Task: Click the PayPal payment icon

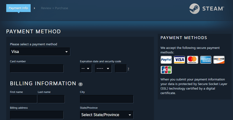Action: click(166, 60)
